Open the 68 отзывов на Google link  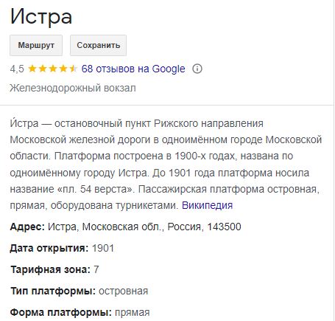tap(133, 69)
